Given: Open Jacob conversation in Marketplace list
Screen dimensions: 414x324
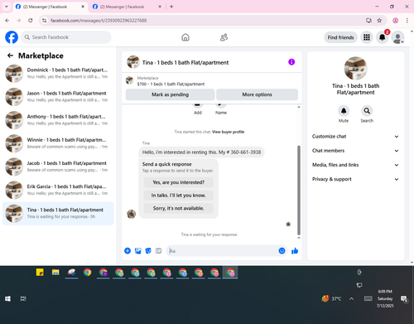Looking at the screenshot, I should click(58, 167).
